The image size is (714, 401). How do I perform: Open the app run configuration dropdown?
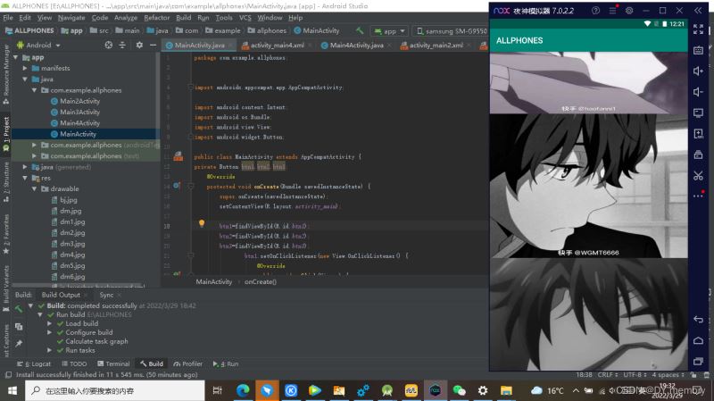(x=389, y=31)
